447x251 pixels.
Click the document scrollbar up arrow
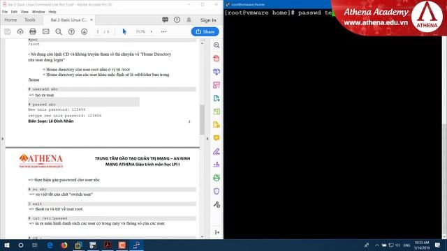click(x=202, y=43)
